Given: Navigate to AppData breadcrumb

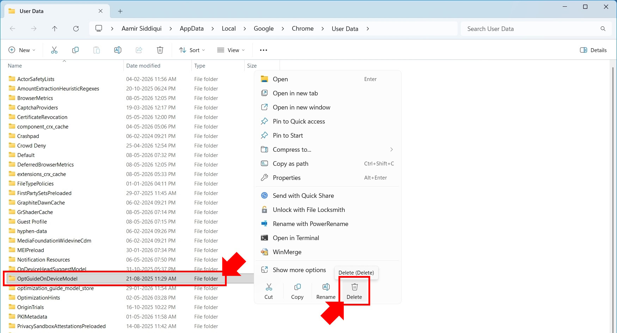Looking at the screenshot, I should click(192, 29).
